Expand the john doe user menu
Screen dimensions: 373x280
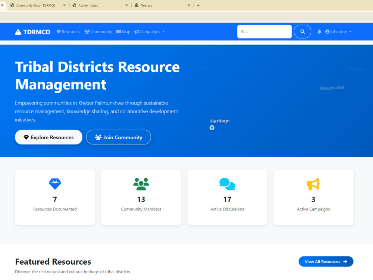[338, 32]
